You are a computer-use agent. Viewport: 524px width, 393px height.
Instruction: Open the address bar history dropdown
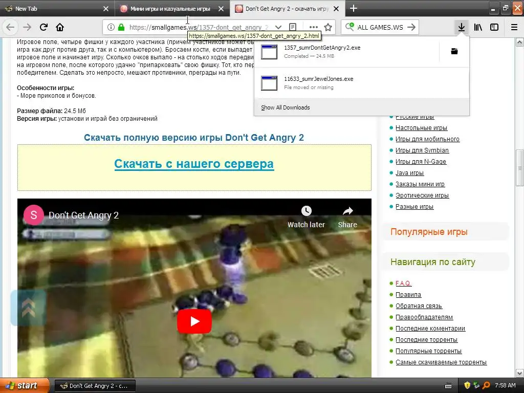coord(278,27)
